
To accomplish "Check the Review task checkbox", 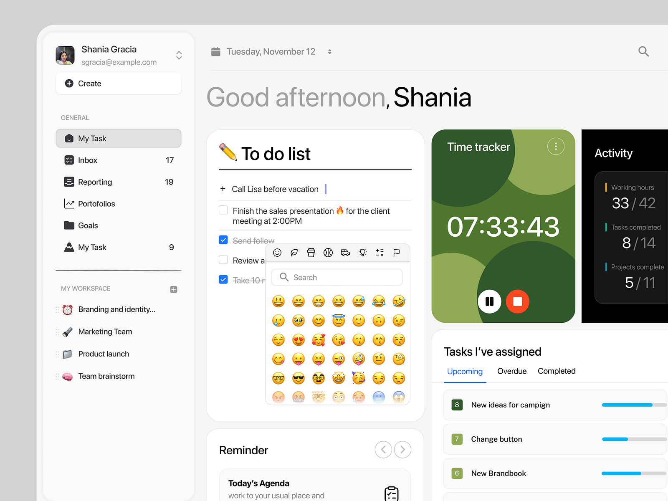I will pyautogui.click(x=223, y=259).
